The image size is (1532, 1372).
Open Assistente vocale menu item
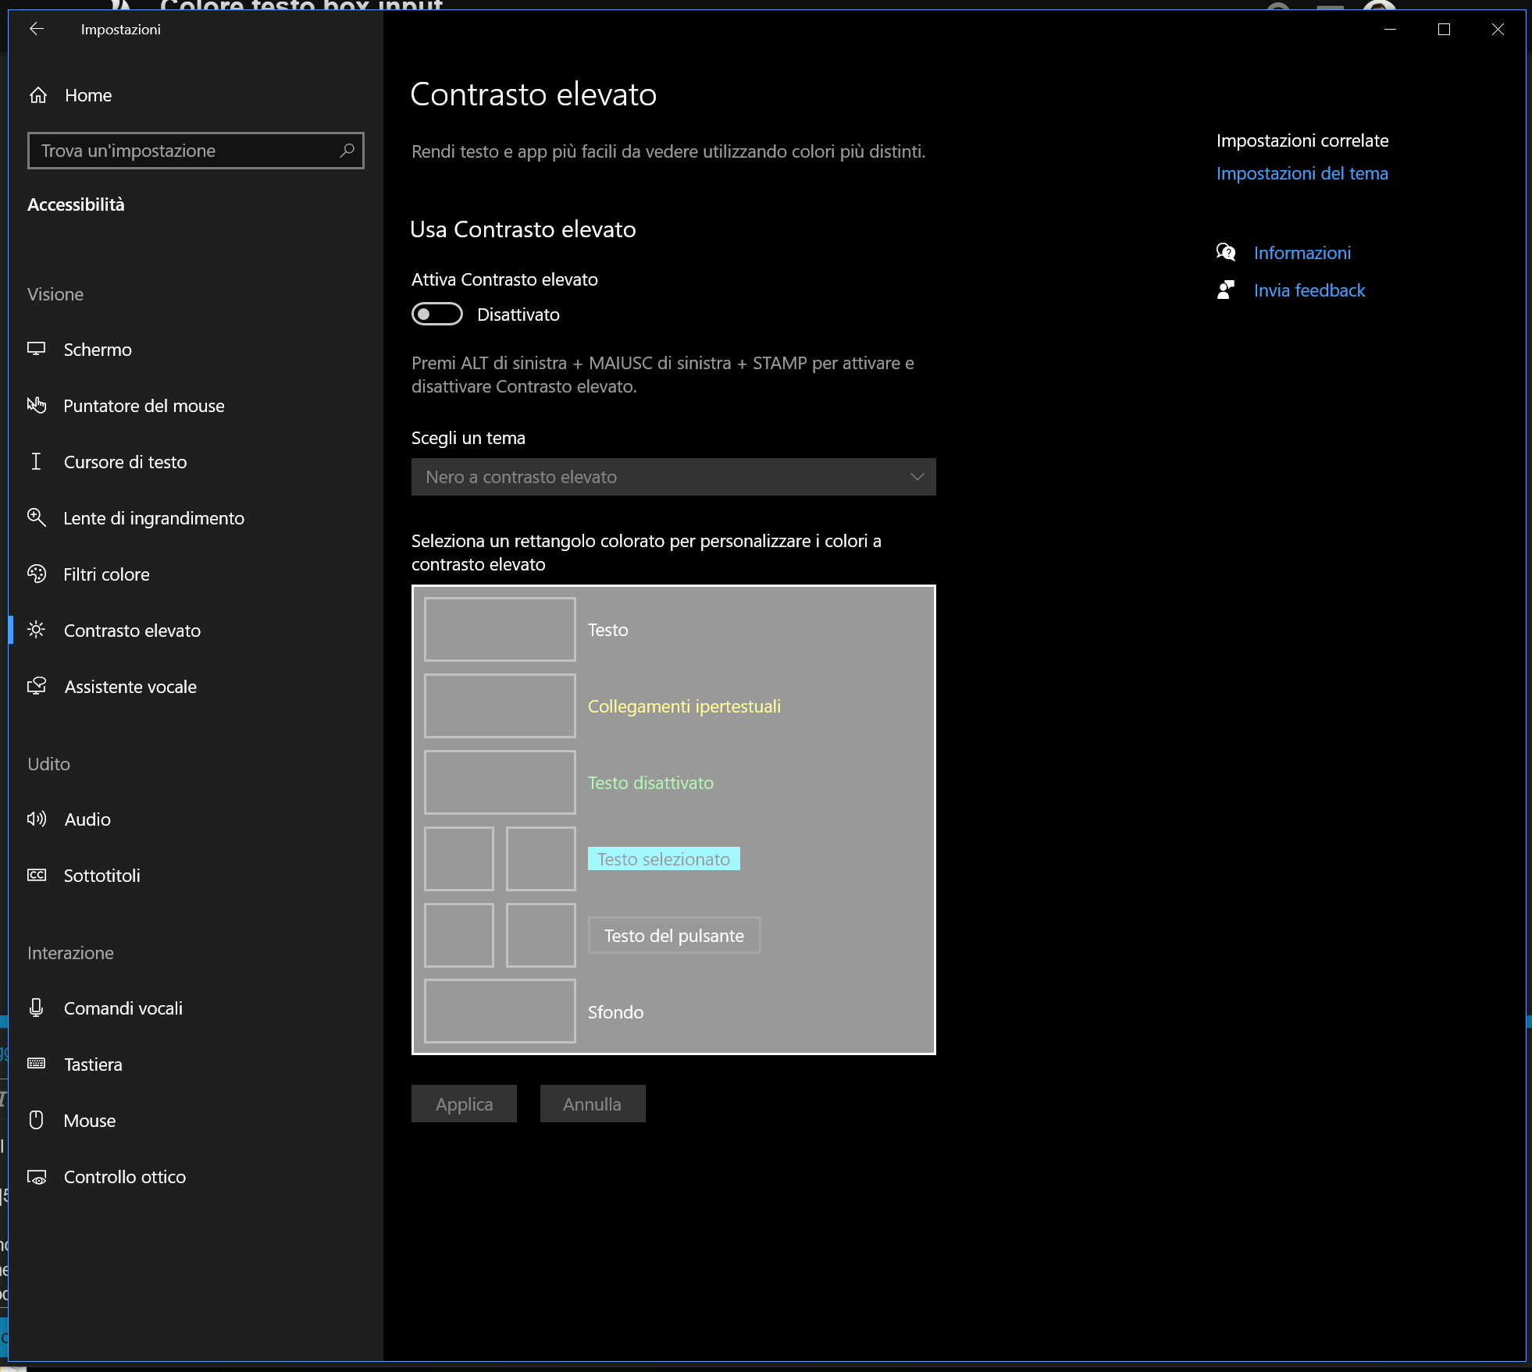click(130, 687)
